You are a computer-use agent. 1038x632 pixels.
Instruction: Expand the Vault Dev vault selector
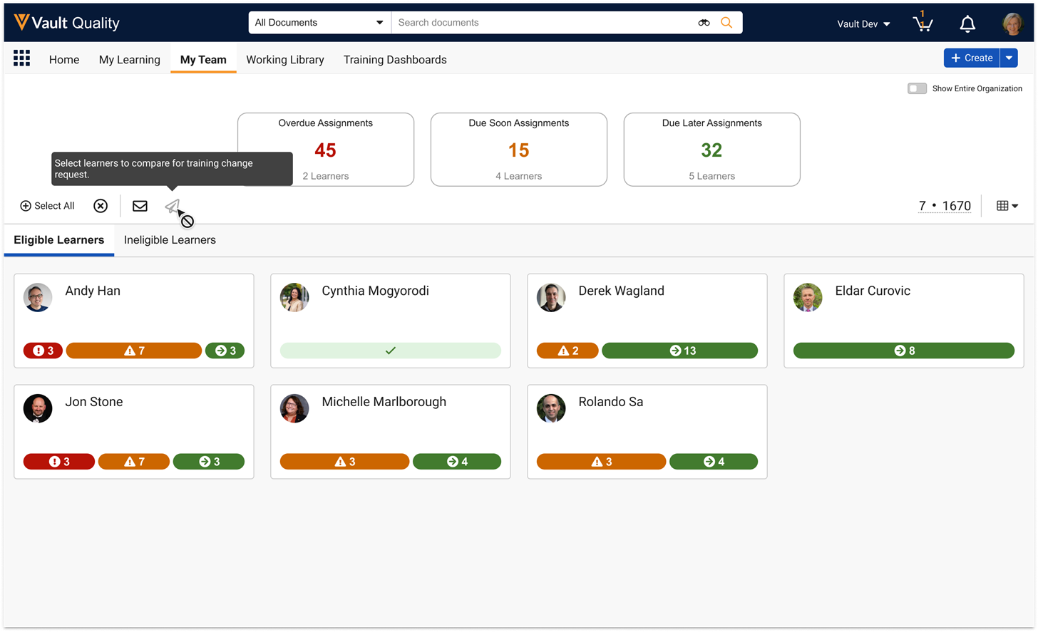click(x=863, y=24)
